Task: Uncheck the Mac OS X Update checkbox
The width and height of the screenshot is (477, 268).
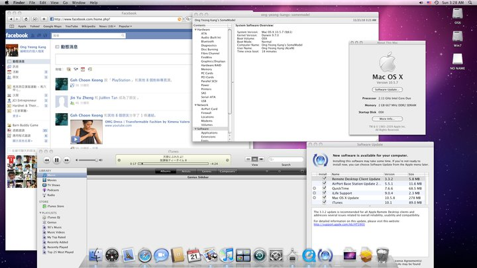Action: 324,197
